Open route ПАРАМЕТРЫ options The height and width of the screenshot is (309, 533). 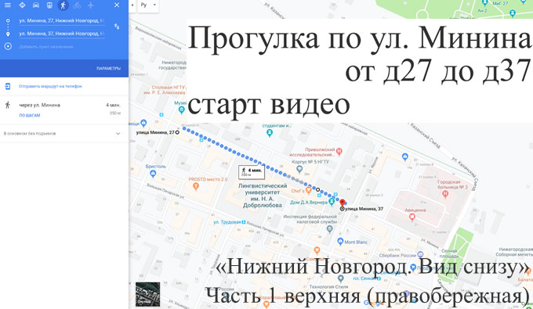click(108, 69)
